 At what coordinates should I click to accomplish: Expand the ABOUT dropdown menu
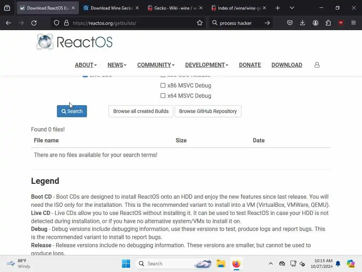(86, 65)
